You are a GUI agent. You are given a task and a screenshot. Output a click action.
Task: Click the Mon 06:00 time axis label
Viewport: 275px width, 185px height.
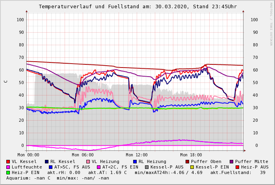(x=83, y=155)
